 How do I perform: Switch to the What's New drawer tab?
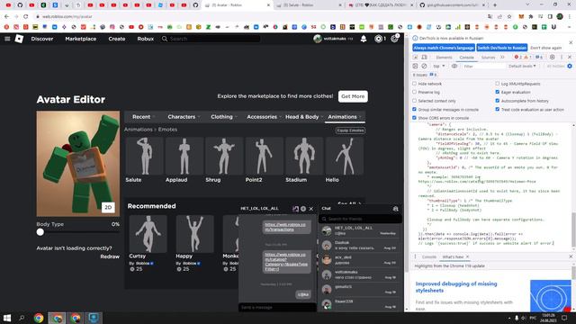click(x=453, y=256)
